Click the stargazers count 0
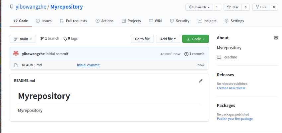The height and width of the screenshot is (133, 282). point(246,7)
